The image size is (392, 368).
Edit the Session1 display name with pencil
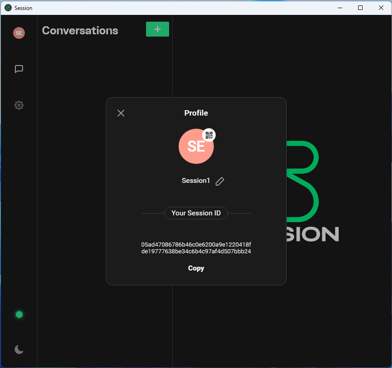(220, 181)
